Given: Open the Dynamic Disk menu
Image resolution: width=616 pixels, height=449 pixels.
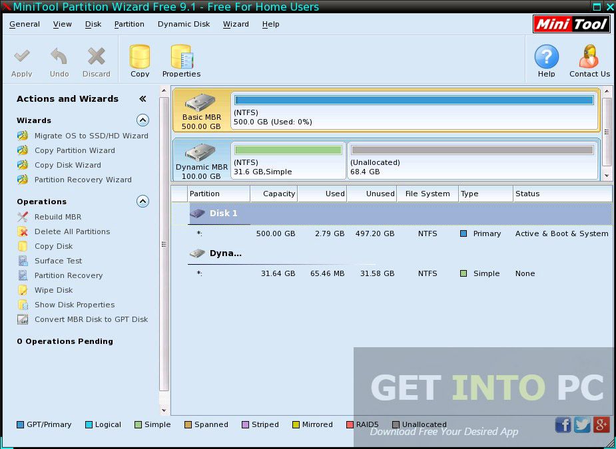Looking at the screenshot, I should point(184,24).
